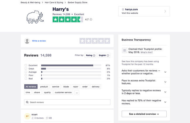Rate two stars in Write a review
Screen dimensions: 190x123
point(89,41)
